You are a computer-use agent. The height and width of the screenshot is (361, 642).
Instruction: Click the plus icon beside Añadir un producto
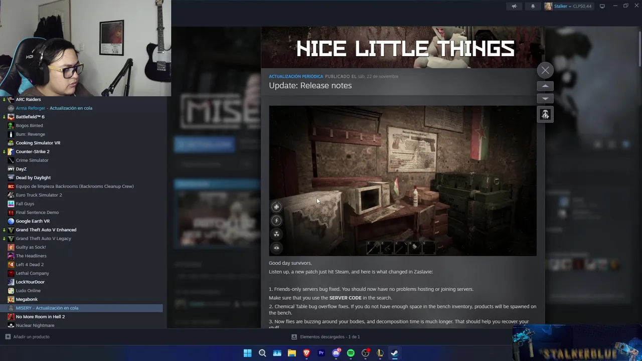pyautogui.click(x=8, y=336)
